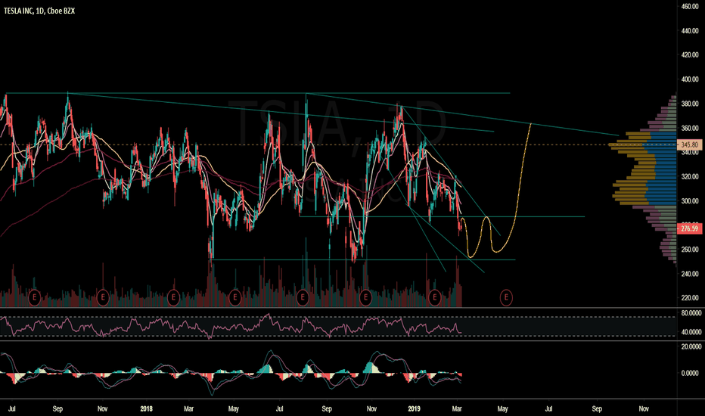
Task: Select the earnings E marker just before Nov 2018
Action: [x=365, y=297]
